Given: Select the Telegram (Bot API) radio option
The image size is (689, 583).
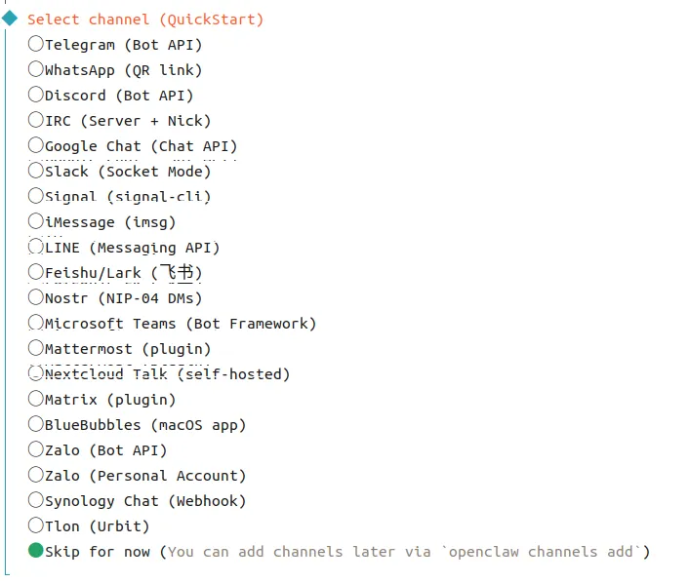Looking at the screenshot, I should click(36, 44).
